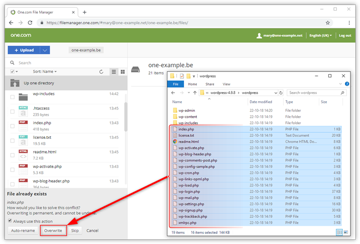Viewport: 360px width, 244px height.
Task: Click the browser address bar URL
Action: point(117,23)
